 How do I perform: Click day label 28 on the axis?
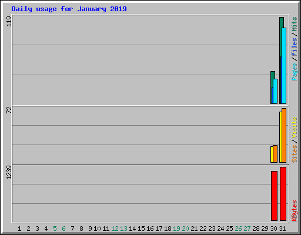[256, 229]
